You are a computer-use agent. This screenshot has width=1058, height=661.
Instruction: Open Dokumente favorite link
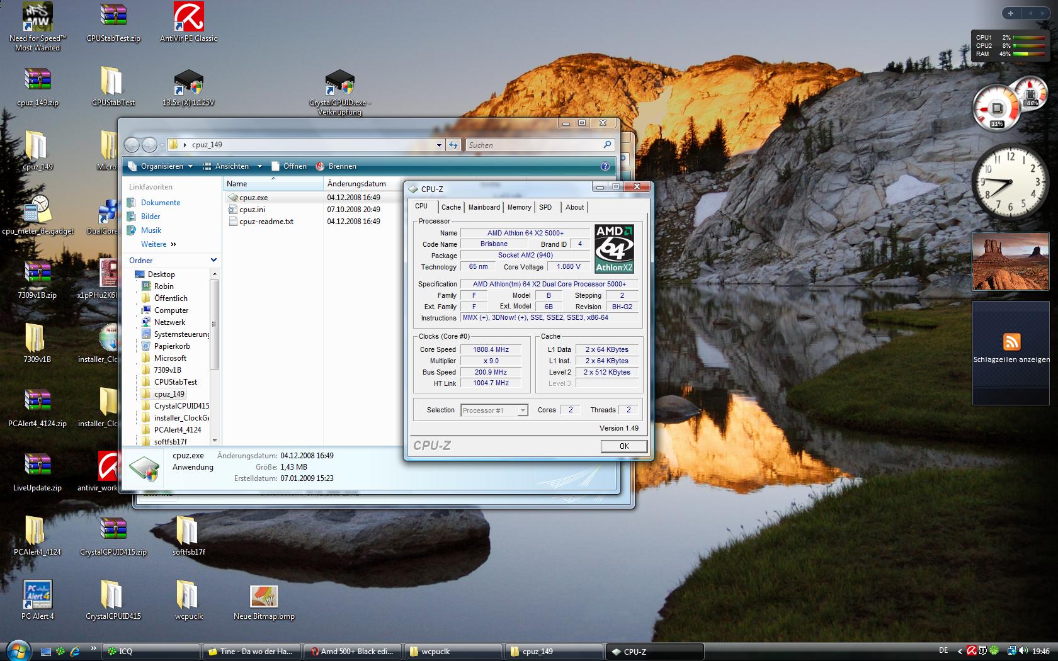click(154, 203)
